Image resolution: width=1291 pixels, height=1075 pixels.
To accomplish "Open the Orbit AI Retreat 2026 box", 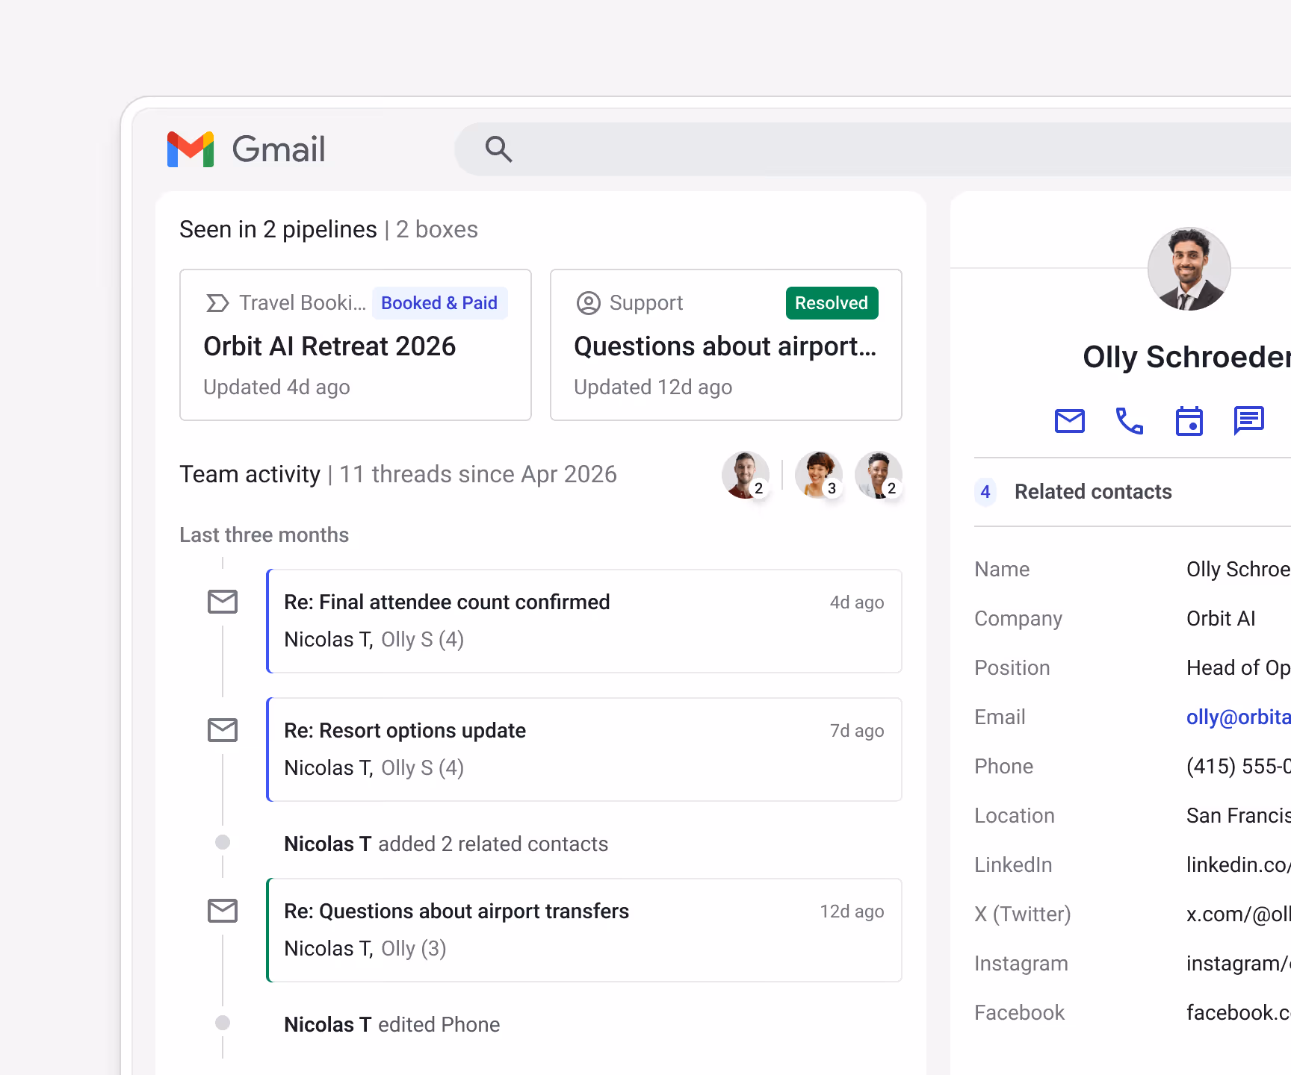I will click(x=356, y=345).
